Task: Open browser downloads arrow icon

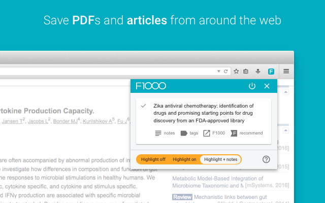Action: coord(257,72)
